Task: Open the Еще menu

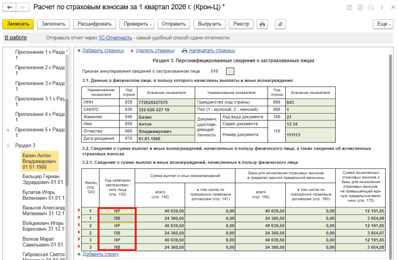Action: pos(384,24)
